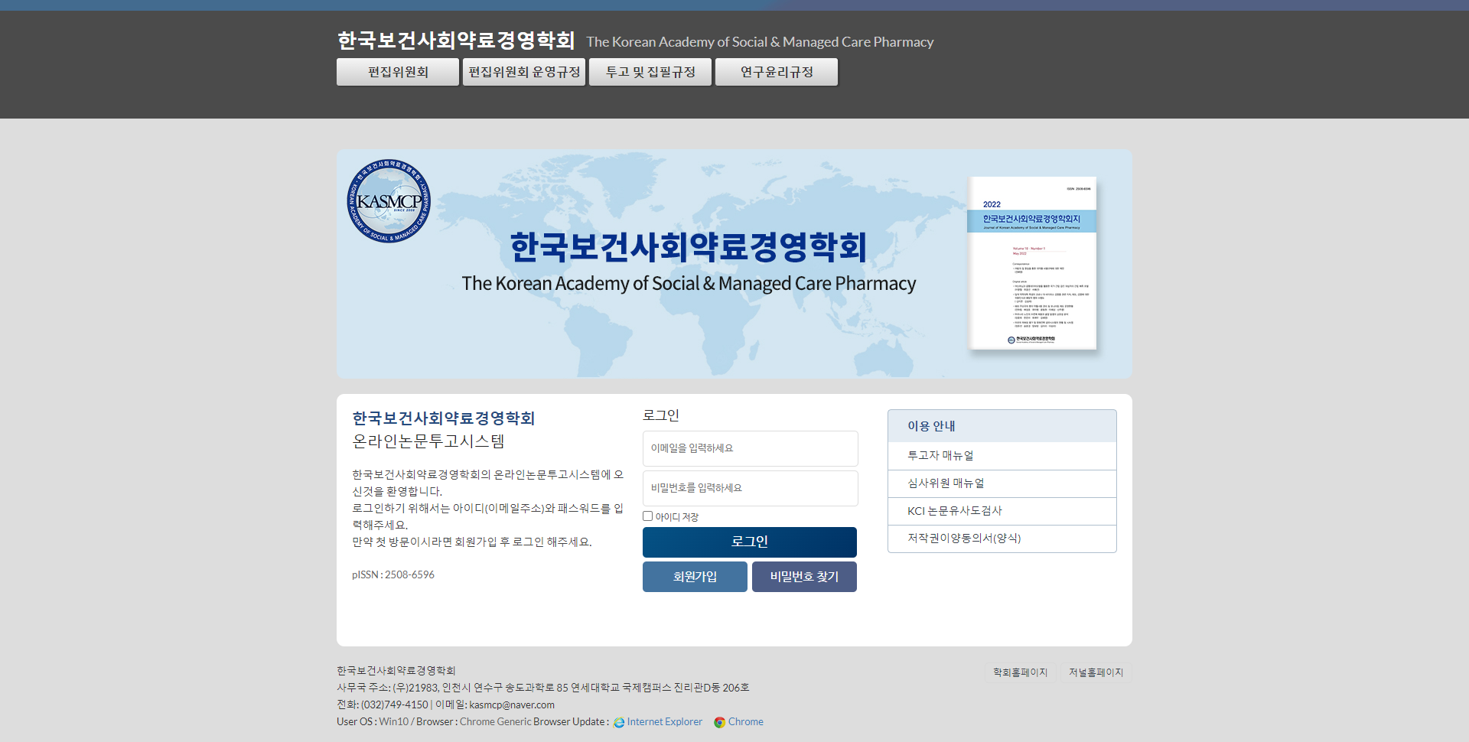Open the 편집위원회 menu
The image size is (1469, 742).
click(398, 72)
